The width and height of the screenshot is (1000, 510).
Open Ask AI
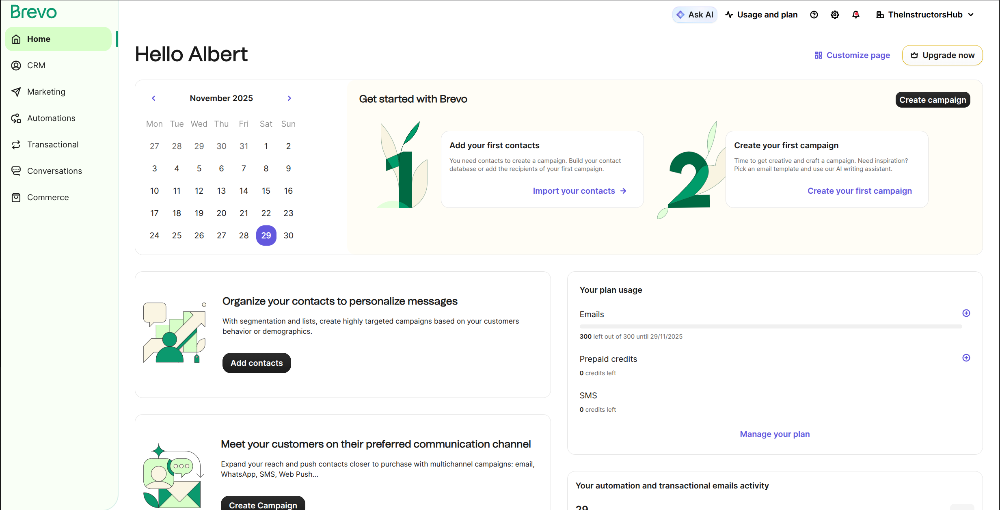click(694, 14)
